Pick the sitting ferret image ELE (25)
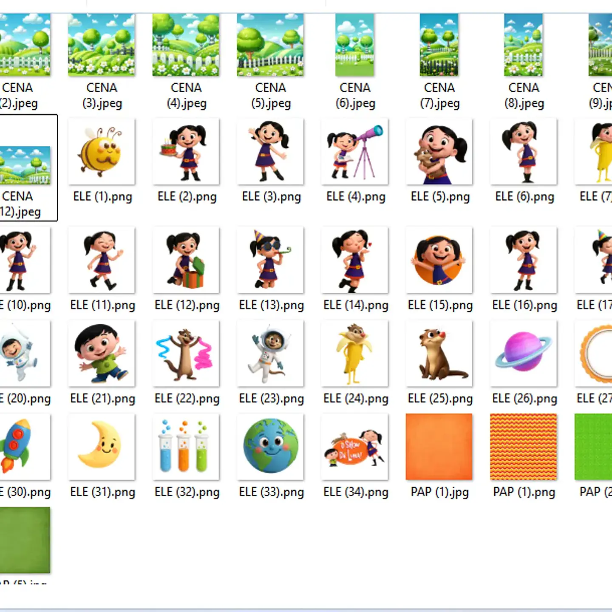Viewport: 612px width, 612px height. tap(439, 353)
